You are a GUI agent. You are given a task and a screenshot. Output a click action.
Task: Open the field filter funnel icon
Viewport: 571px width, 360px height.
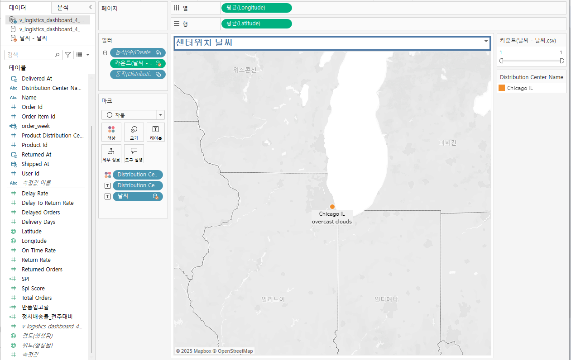pos(67,55)
